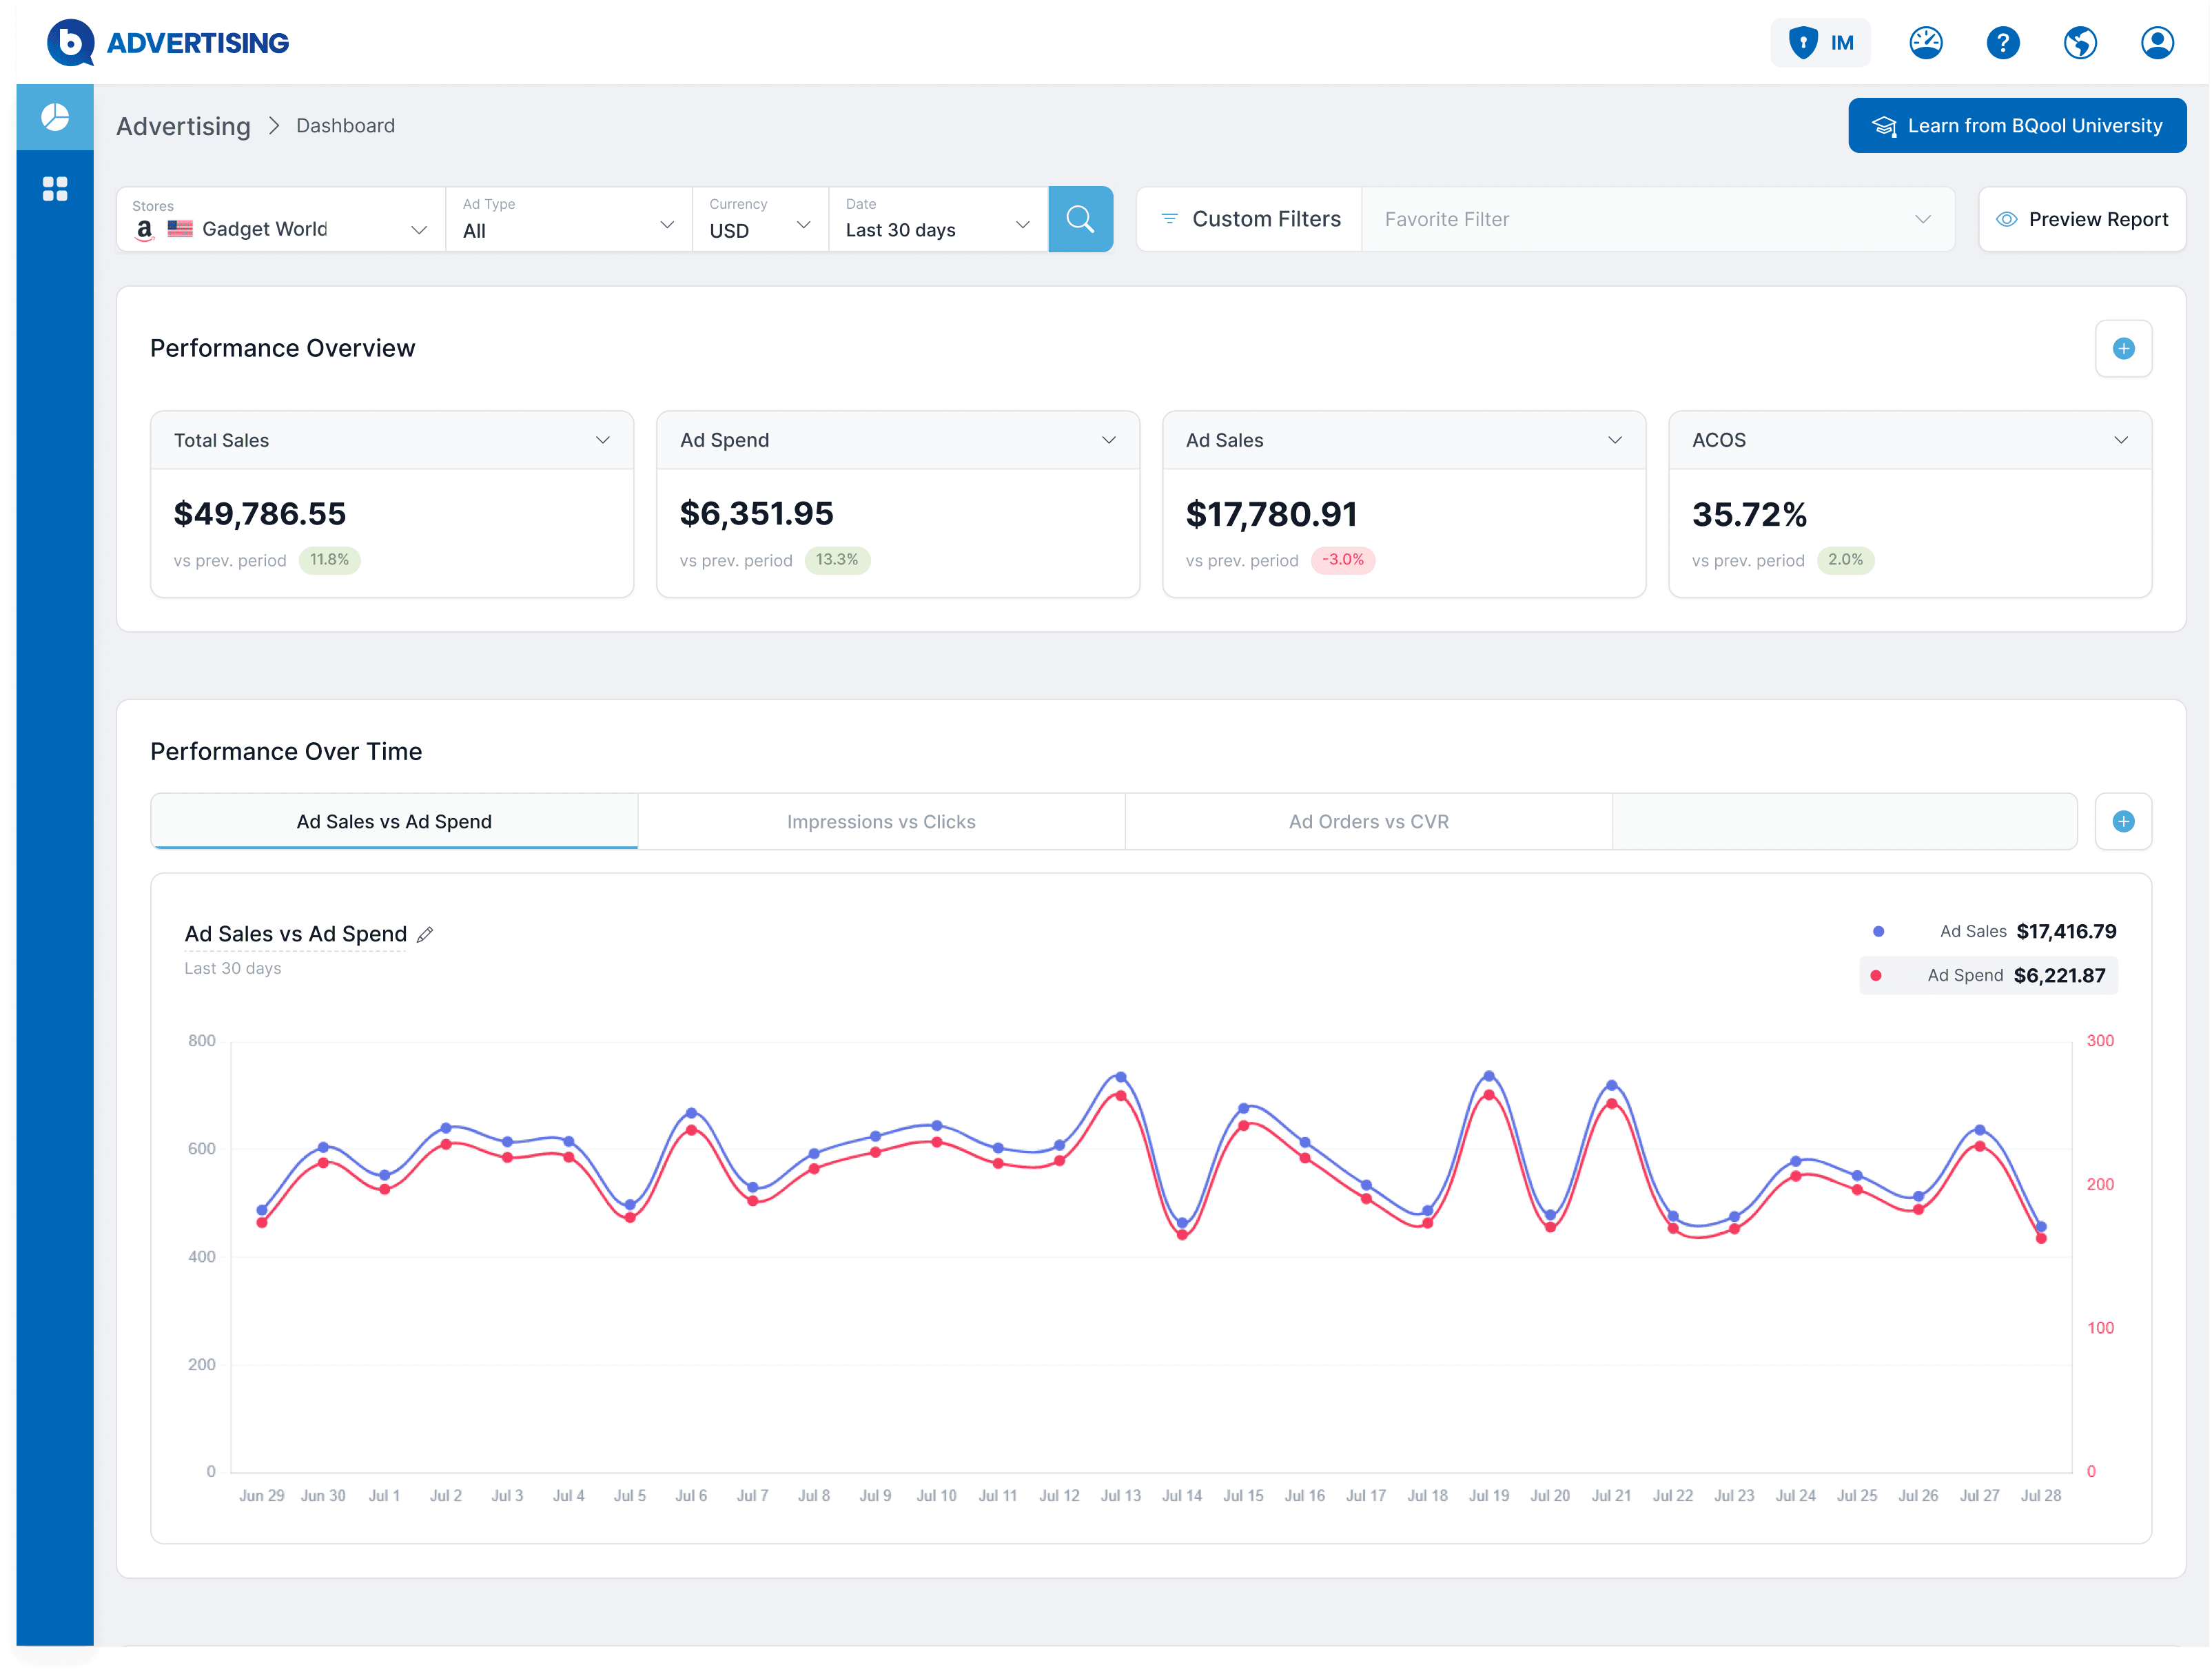The height and width of the screenshot is (1676, 2212).
Task: Click the plus icon in Performance Overview
Action: [x=2123, y=348]
